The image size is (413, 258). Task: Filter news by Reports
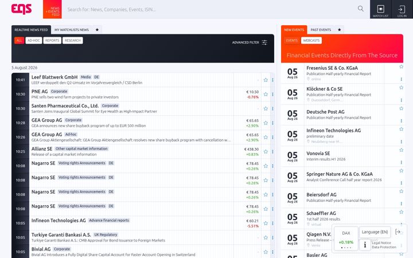point(52,41)
